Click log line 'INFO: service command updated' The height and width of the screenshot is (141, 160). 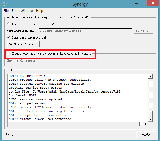[x=35, y=99]
